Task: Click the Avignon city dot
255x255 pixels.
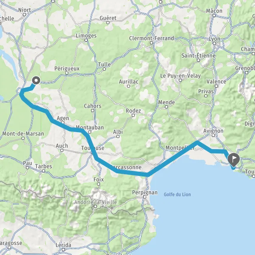Action: [213, 135]
